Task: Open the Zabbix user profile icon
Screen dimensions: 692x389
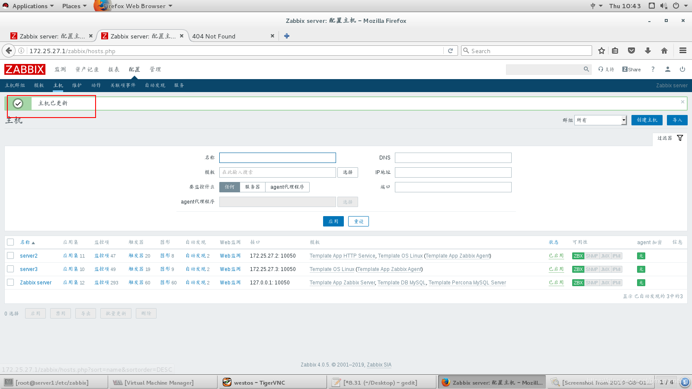Action: [x=668, y=69]
